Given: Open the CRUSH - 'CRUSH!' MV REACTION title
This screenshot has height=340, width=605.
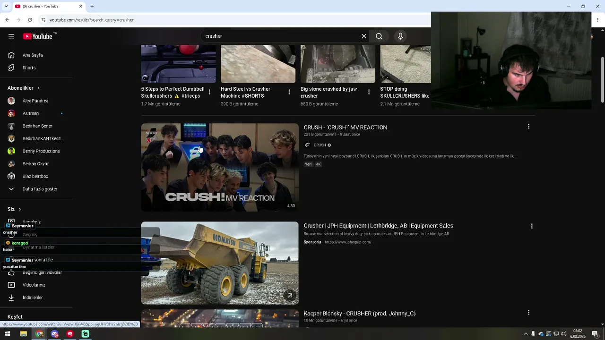Looking at the screenshot, I should point(345,127).
